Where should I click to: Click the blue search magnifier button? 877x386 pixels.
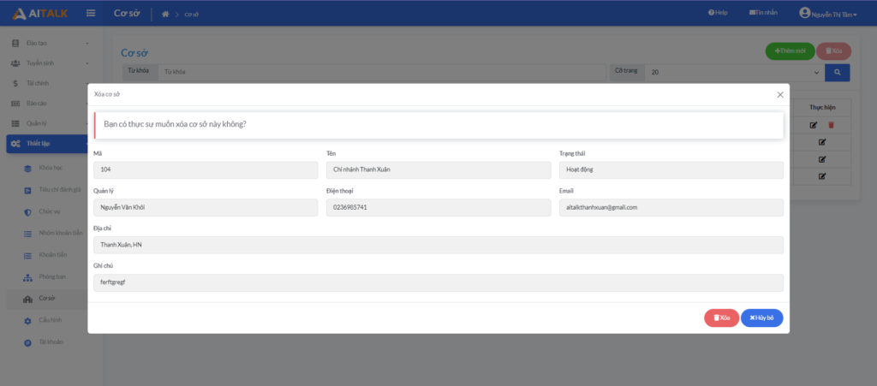pyautogui.click(x=837, y=73)
